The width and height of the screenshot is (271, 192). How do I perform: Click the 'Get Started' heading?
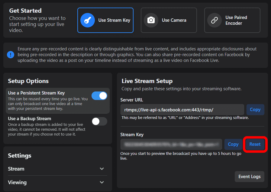pyautogui.click(x=25, y=11)
